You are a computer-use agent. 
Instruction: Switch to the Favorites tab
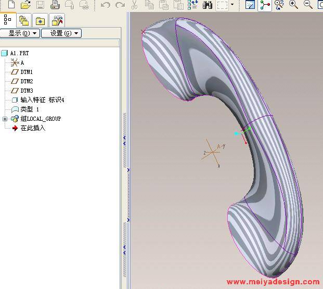(40, 20)
